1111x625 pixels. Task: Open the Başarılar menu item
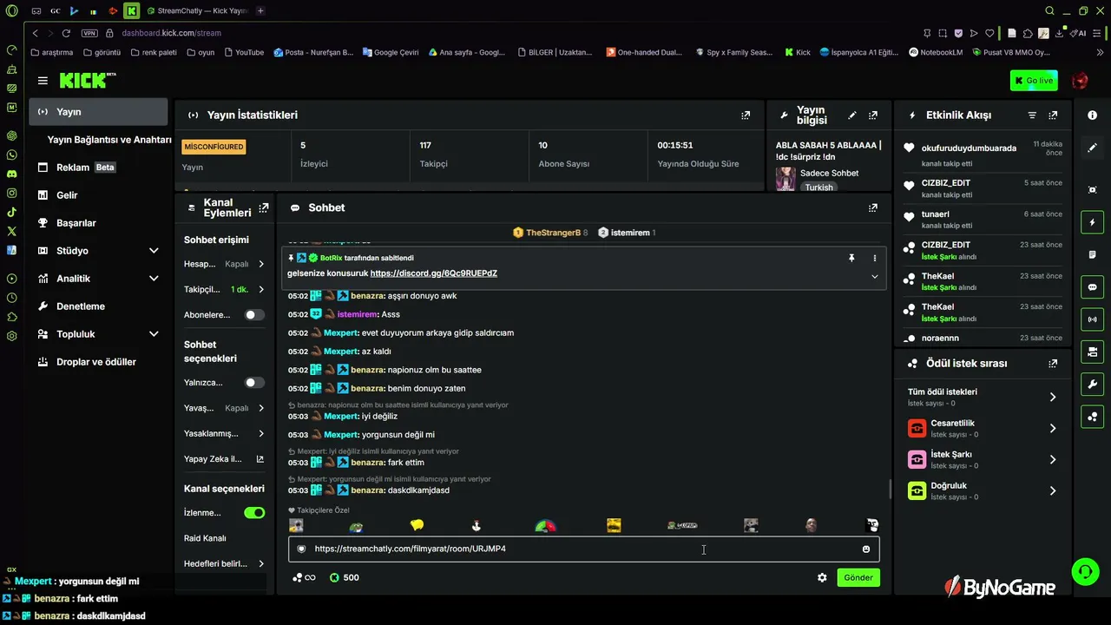[98, 223]
